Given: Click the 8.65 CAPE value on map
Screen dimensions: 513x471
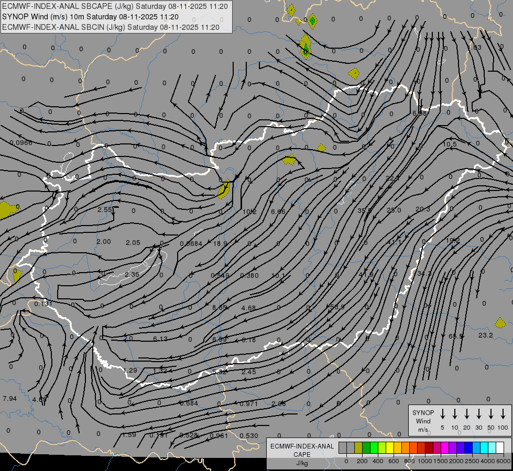Looking at the screenshot, I should 220,308.
